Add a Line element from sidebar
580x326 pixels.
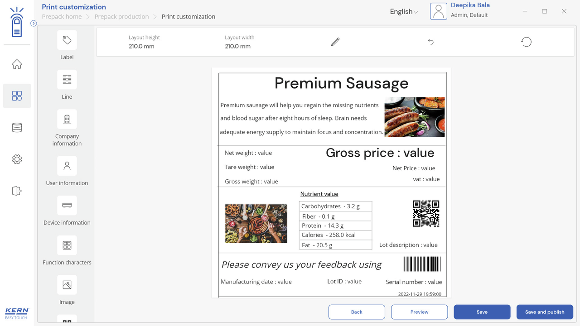(67, 80)
